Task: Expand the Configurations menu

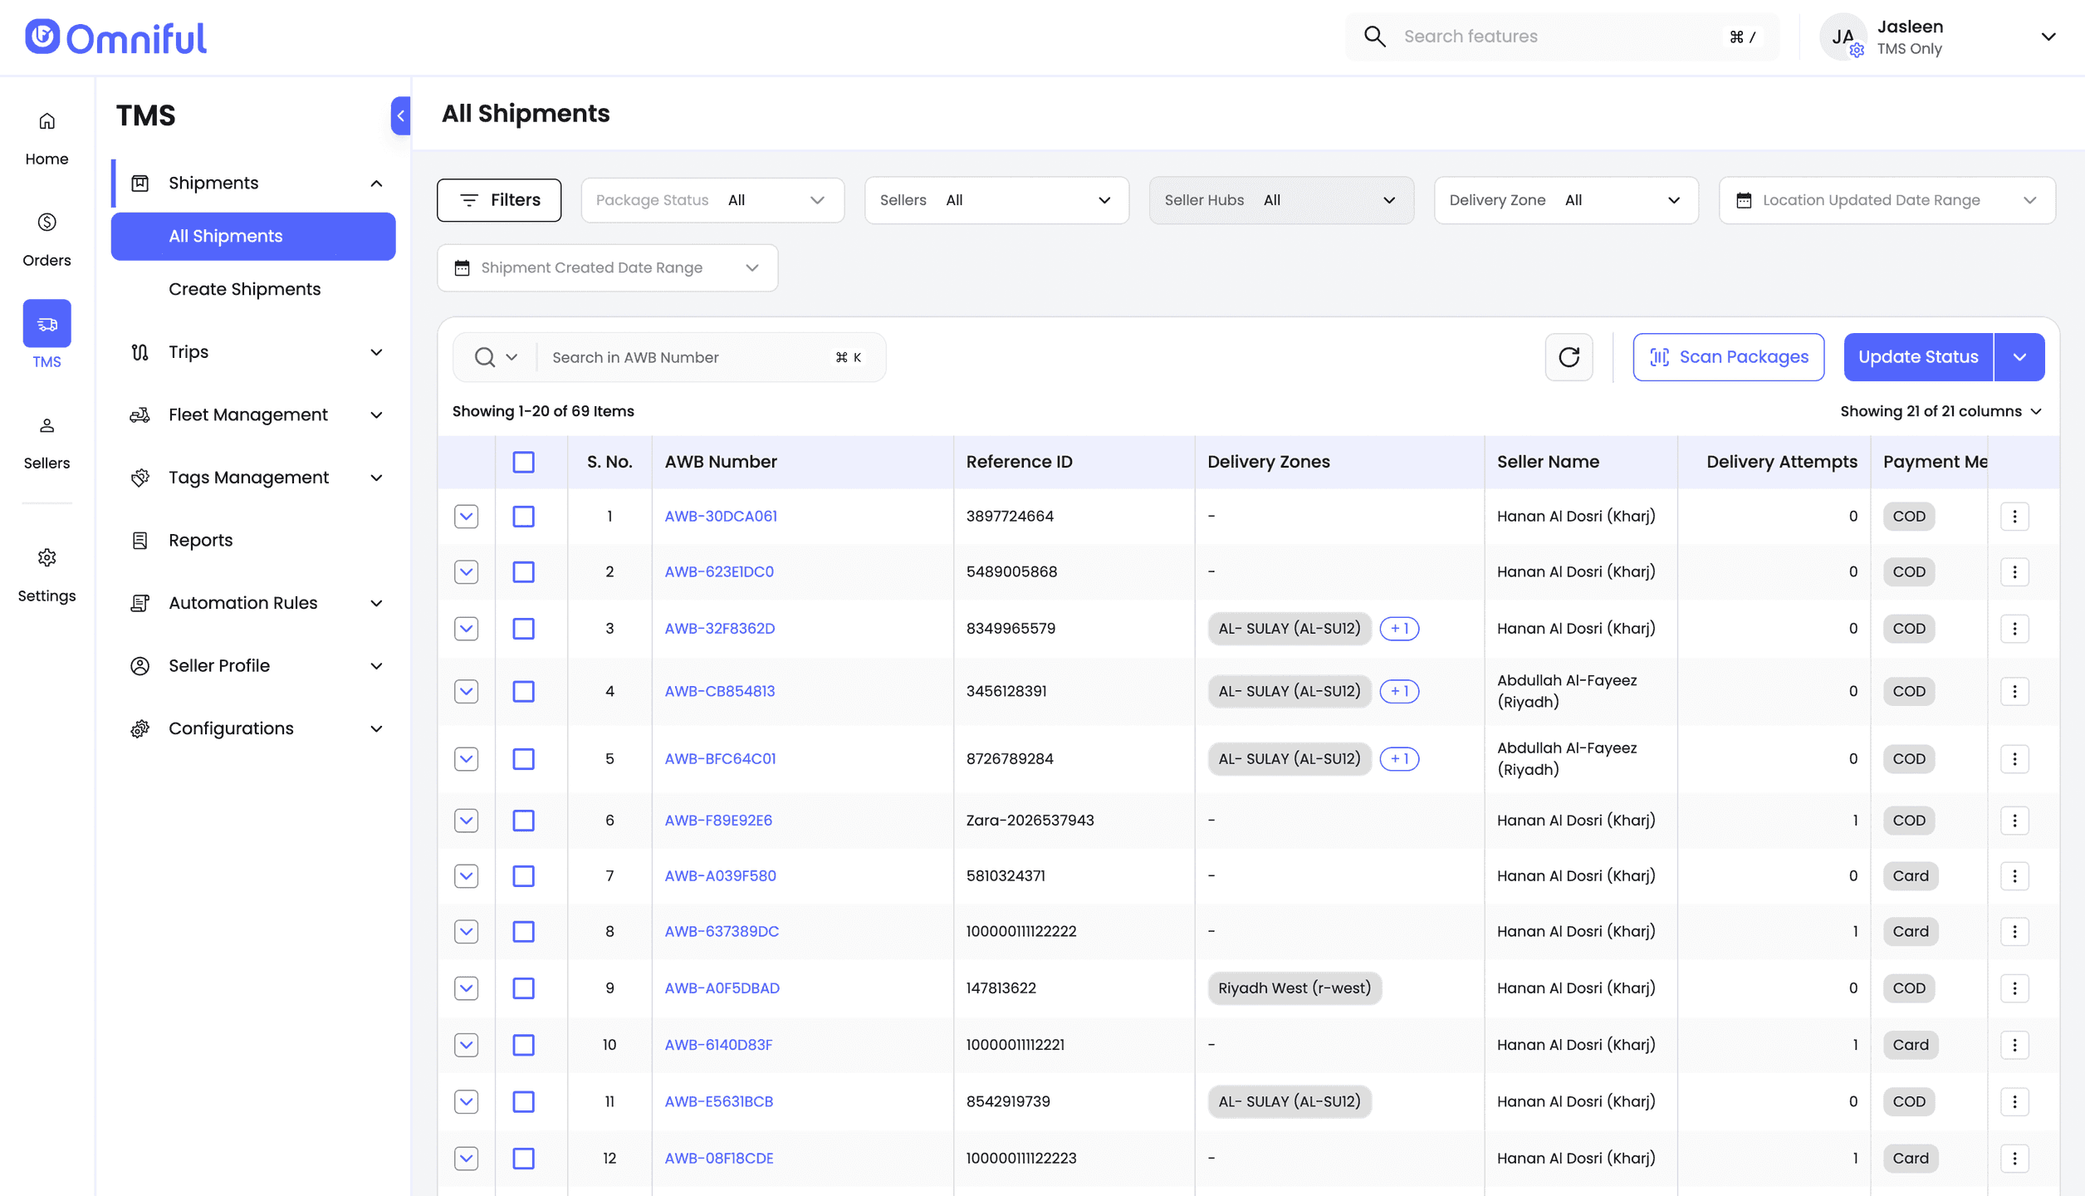Action: coord(253,728)
